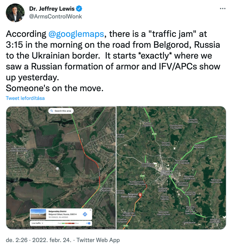This screenshot has width=231, height=249.
Task: Click the Send feedback map link
Action: coord(110,228)
